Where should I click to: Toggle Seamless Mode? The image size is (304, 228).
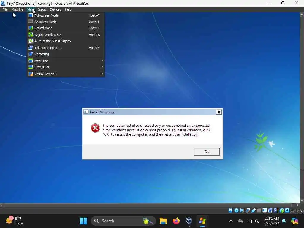(x=66, y=22)
